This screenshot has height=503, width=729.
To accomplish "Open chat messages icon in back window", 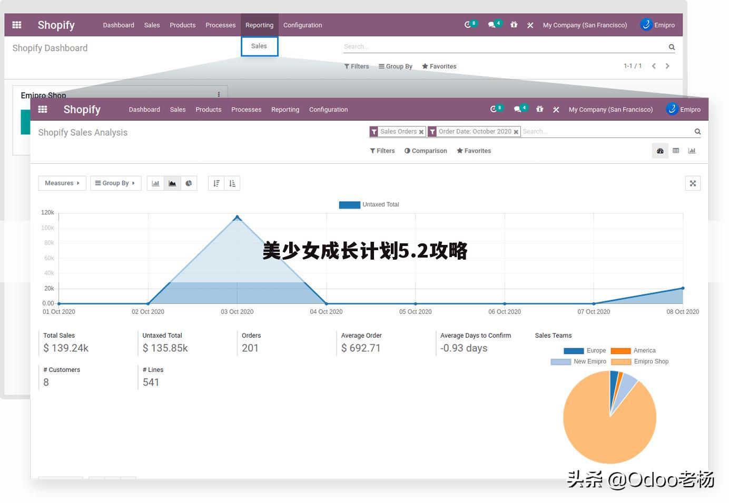I will click(x=491, y=25).
